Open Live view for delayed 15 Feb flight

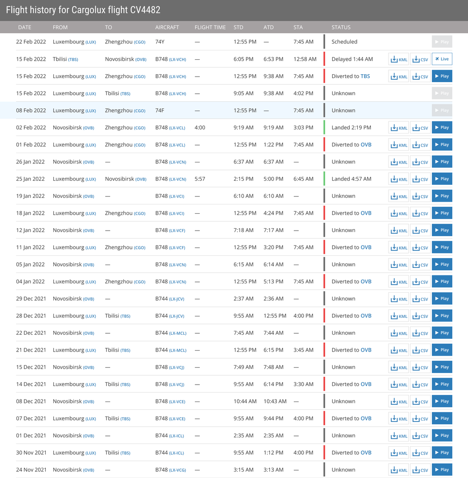click(442, 59)
